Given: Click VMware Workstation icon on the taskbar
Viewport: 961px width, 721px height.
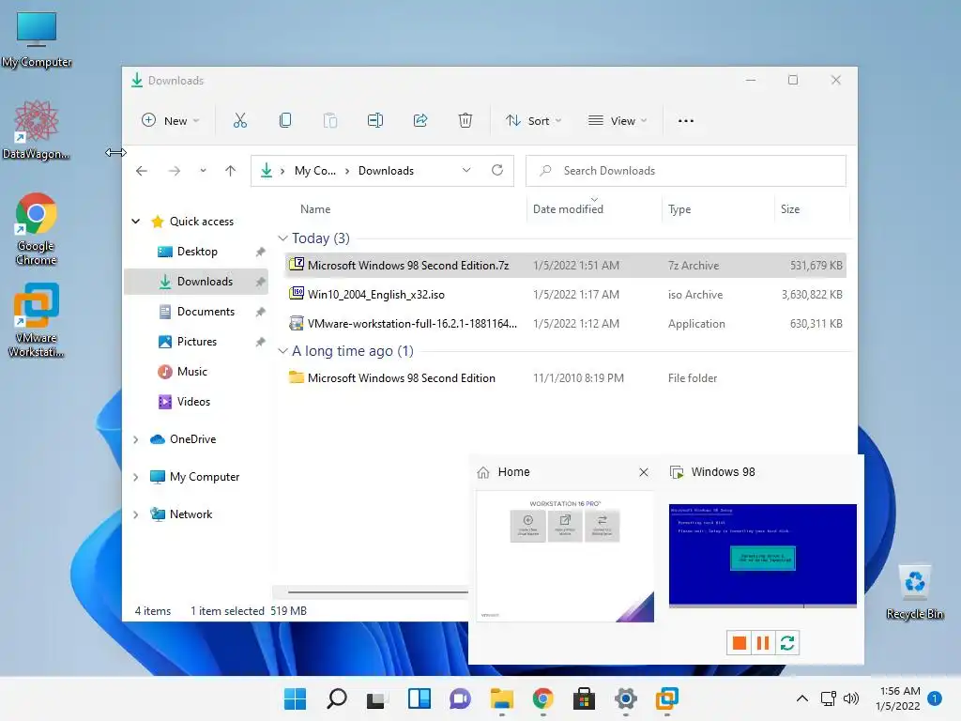Looking at the screenshot, I should point(667,698).
